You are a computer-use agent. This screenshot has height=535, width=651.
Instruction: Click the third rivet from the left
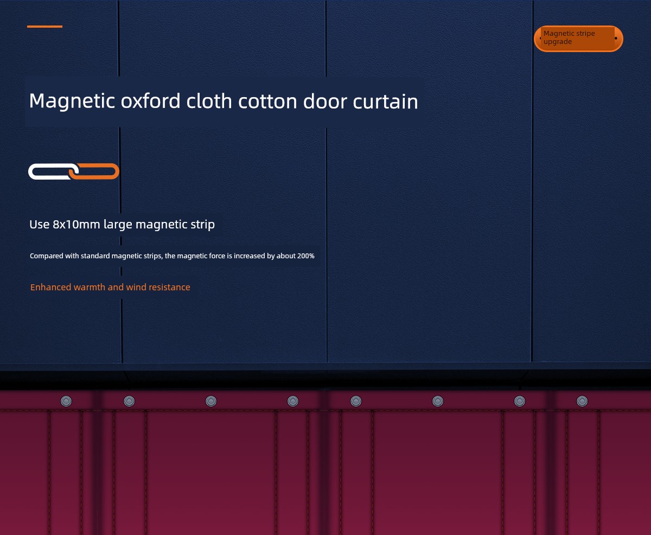point(211,401)
